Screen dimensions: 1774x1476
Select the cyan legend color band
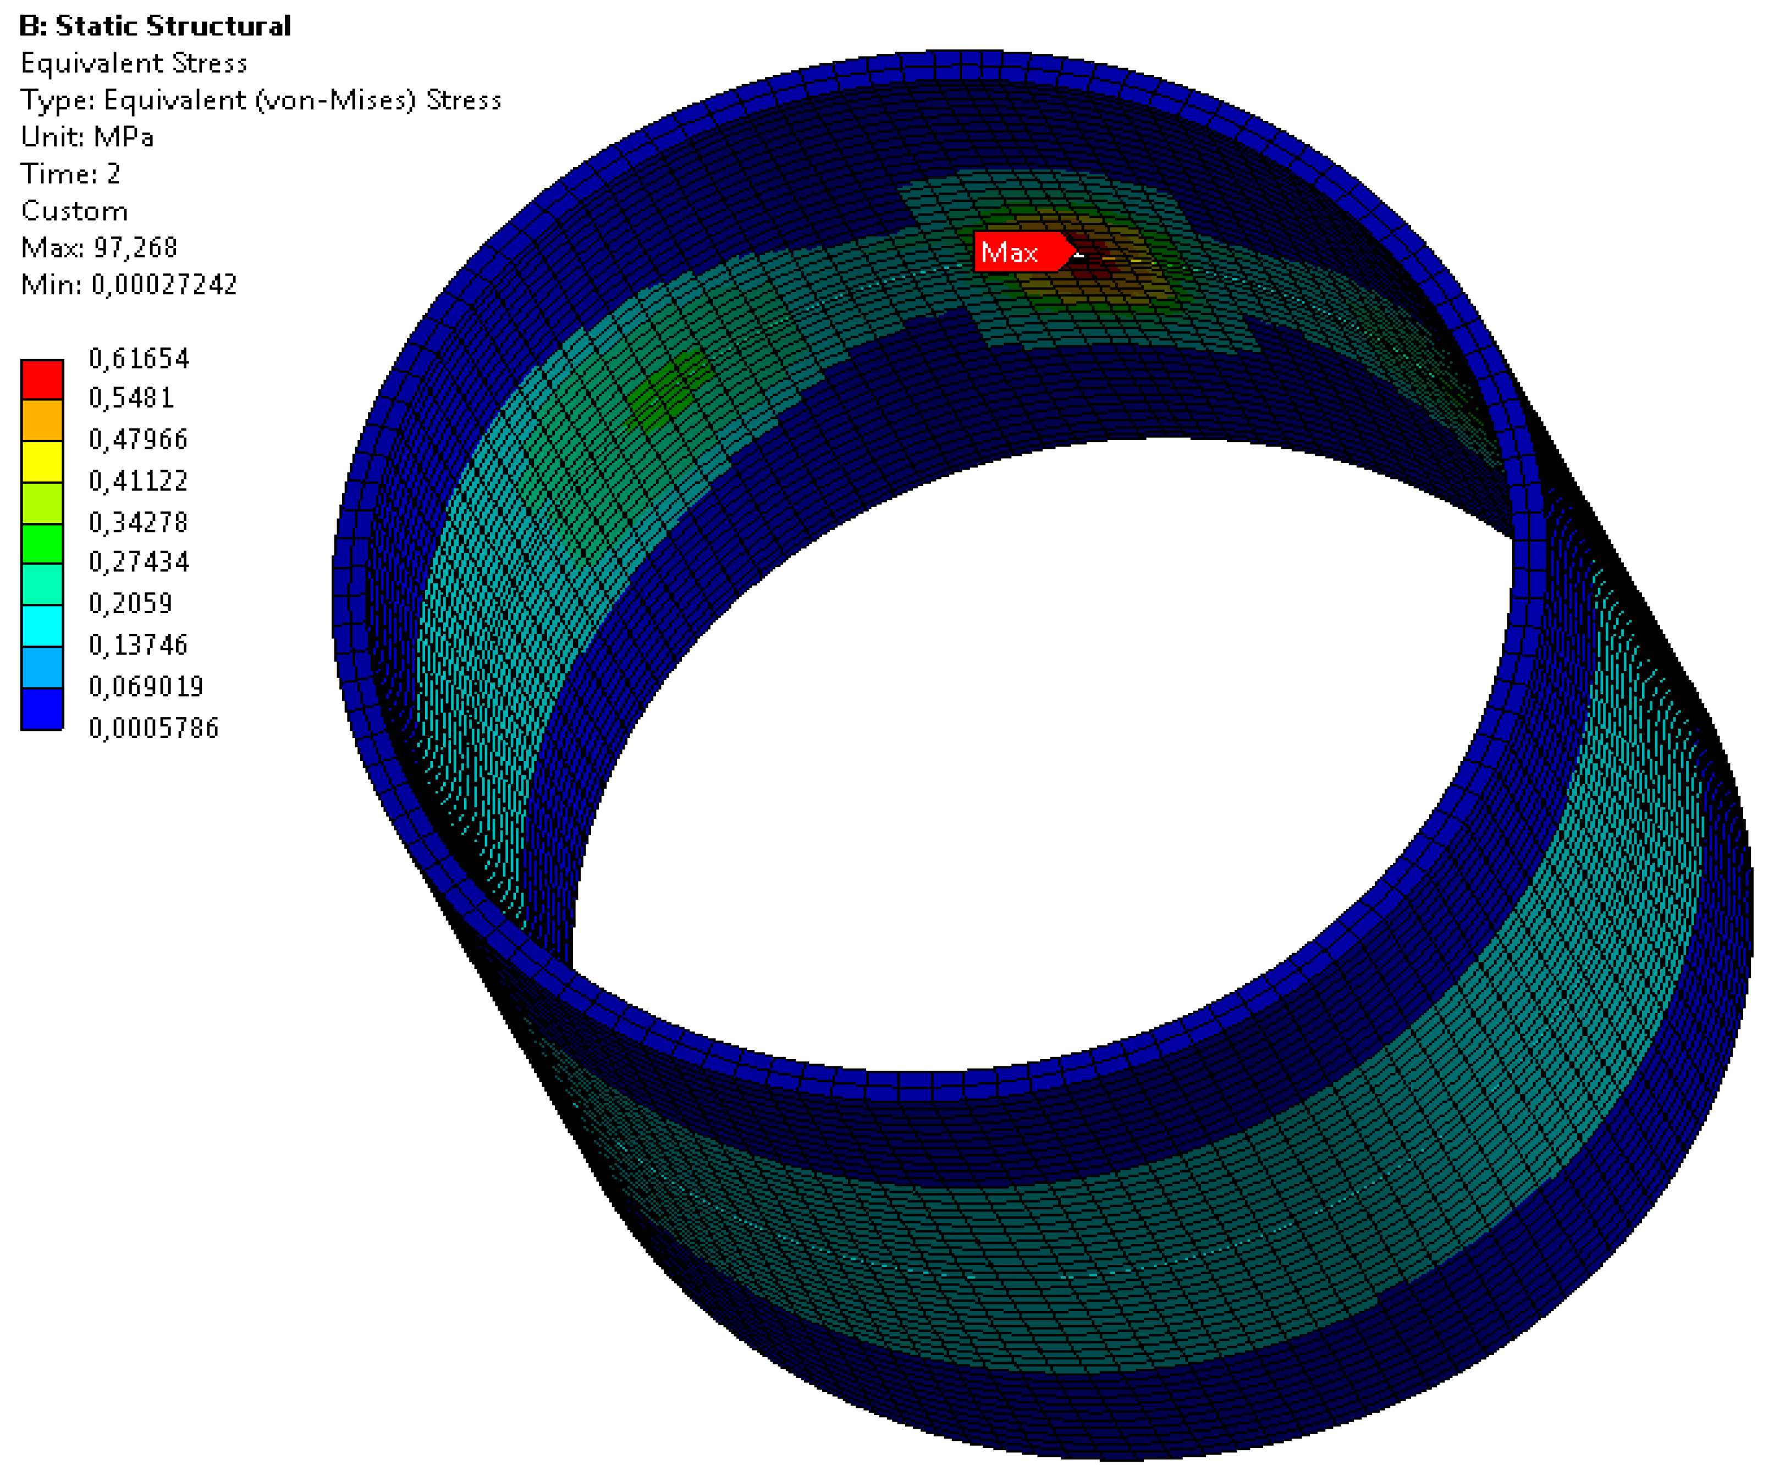(42, 625)
